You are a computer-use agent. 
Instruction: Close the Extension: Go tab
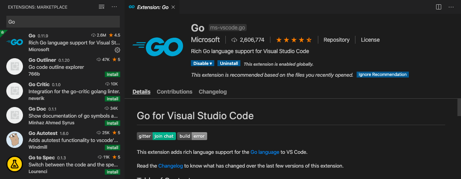tap(173, 7)
